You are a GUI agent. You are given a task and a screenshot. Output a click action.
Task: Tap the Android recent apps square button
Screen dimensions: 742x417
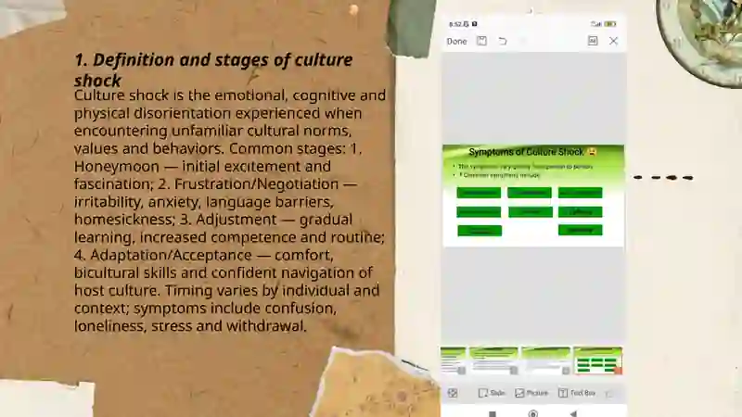(x=493, y=413)
